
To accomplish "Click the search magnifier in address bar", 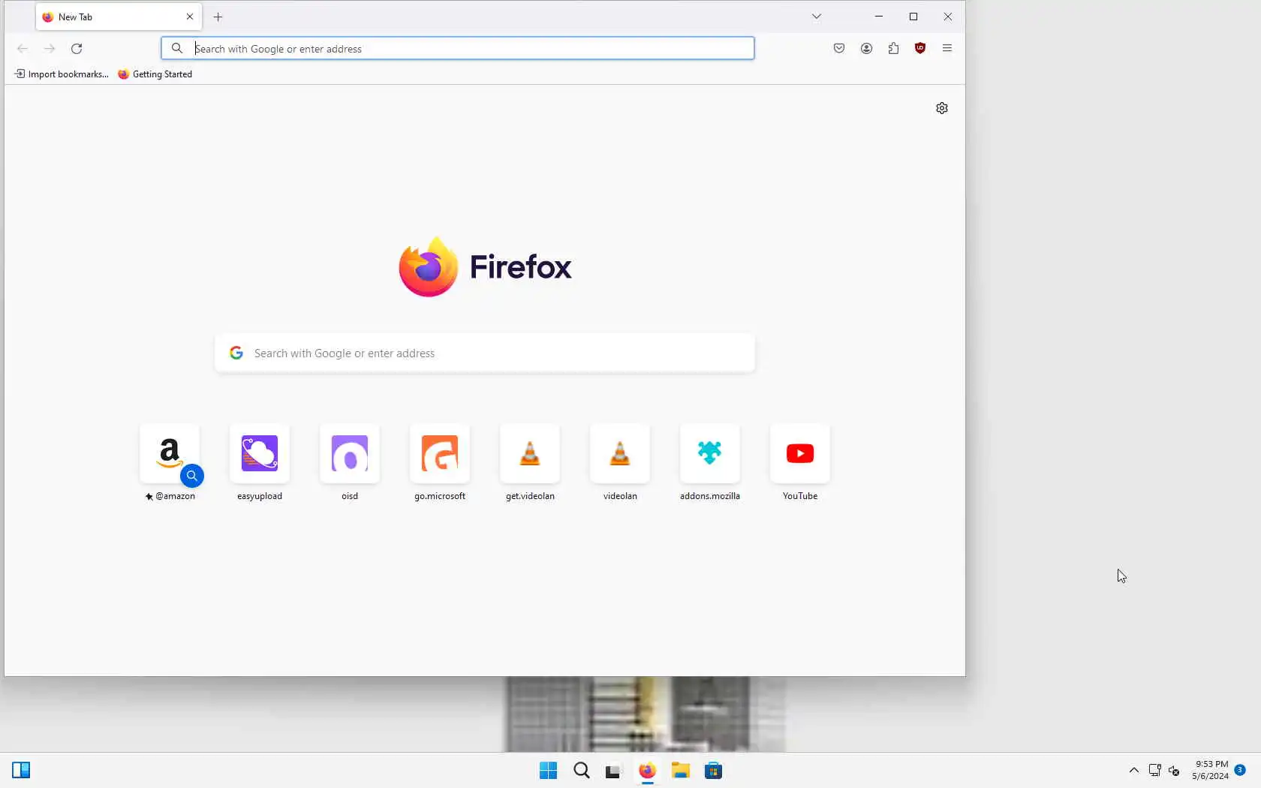I will pos(177,49).
